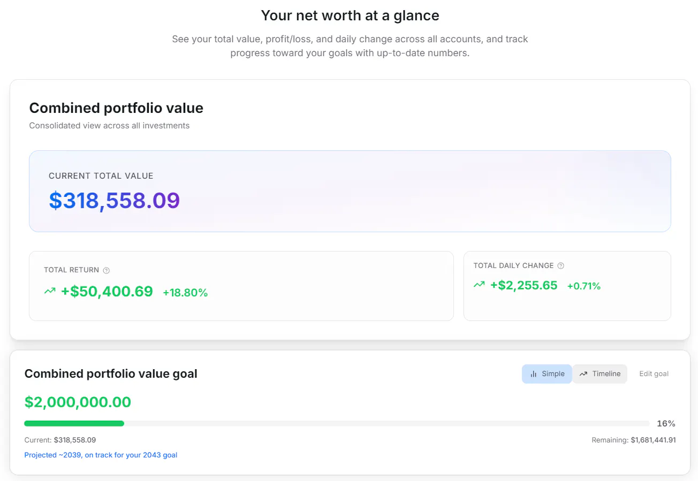698x481 pixels.
Task: Select the $318,558.09 current total value
Action: (115, 200)
